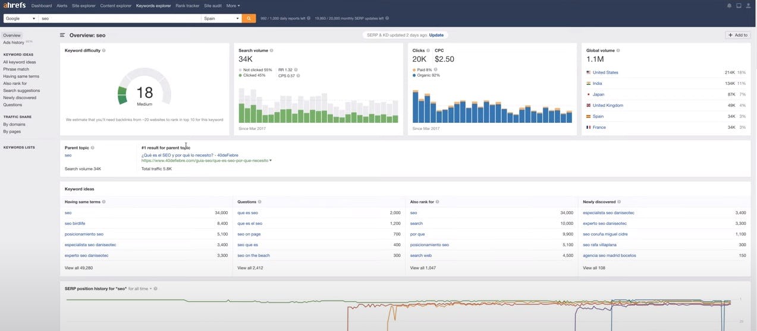Screen dimensions: 757x331
Task: Click the Keyword difficulty help icon
Action: click(x=104, y=50)
